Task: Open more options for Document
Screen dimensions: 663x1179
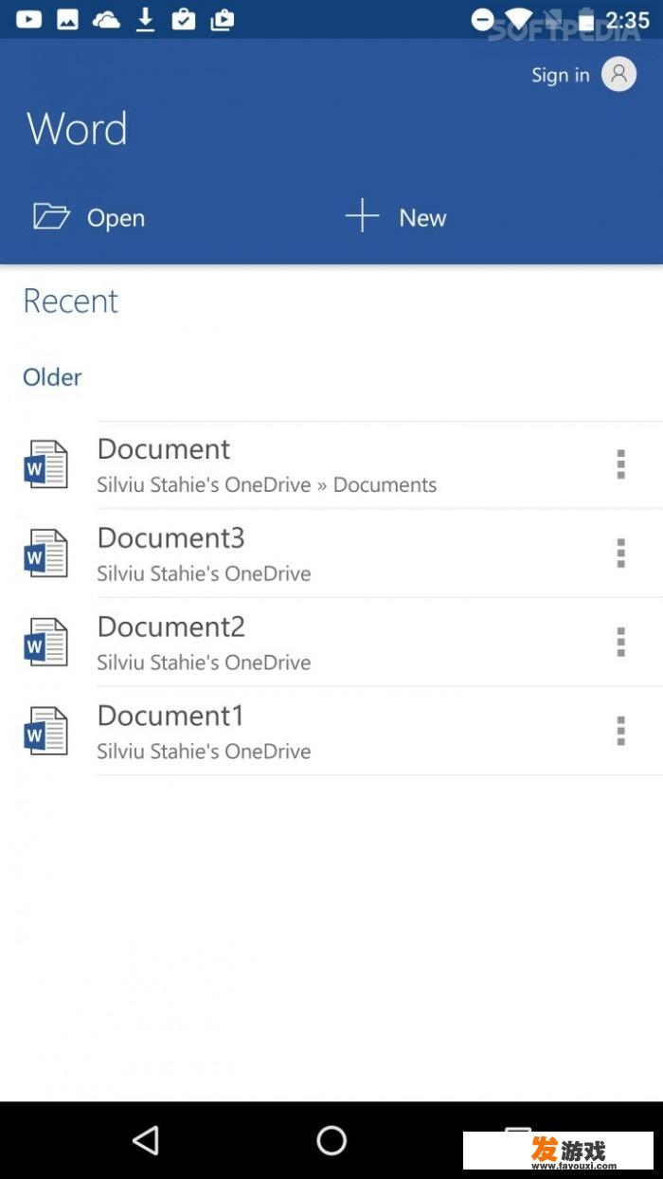Action: coord(620,464)
